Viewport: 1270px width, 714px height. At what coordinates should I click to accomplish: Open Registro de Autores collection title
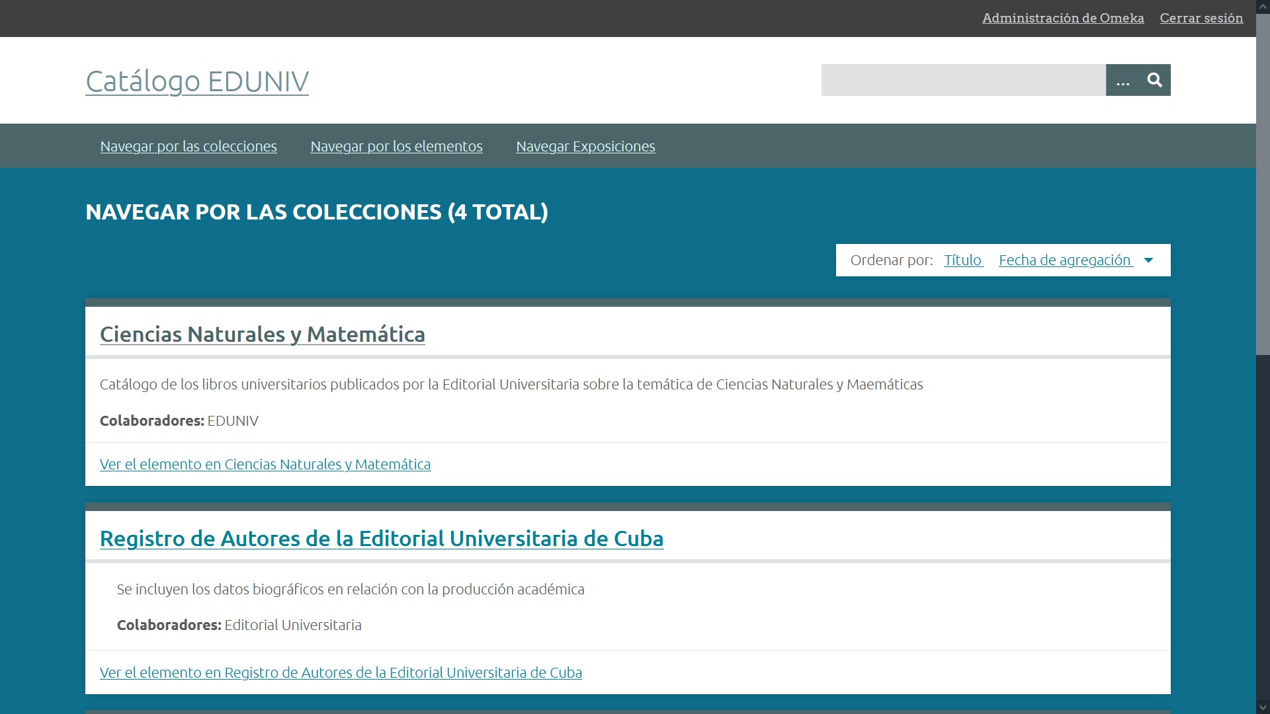pyautogui.click(x=382, y=539)
